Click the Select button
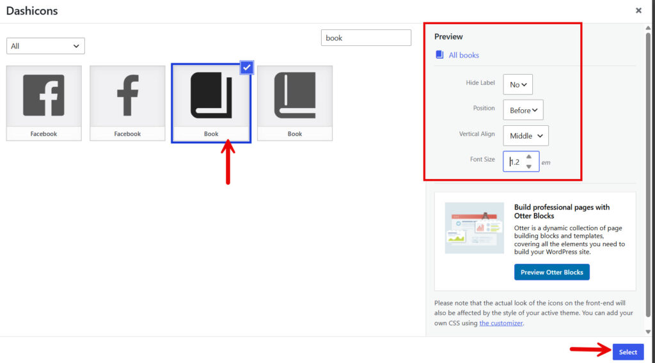655x363 pixels. (x=628, y=352)
